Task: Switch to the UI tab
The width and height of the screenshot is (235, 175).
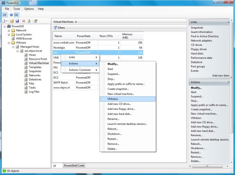Action: (x=54, y=166)
